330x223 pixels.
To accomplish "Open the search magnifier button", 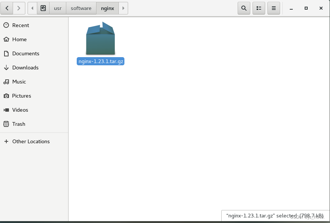I will [x=244, y=8].
